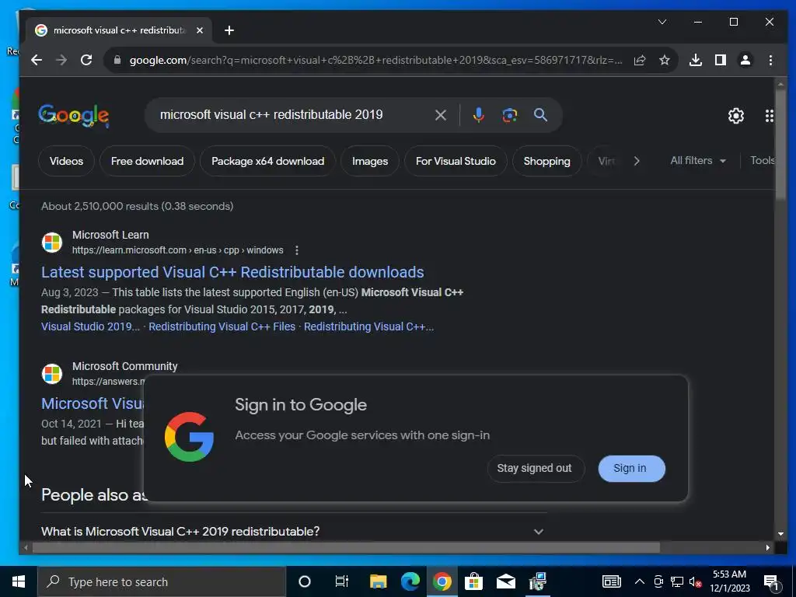Select the Free download filter chip
The height and width of the screenshot is (597, 796).
[x=147, y=161]
